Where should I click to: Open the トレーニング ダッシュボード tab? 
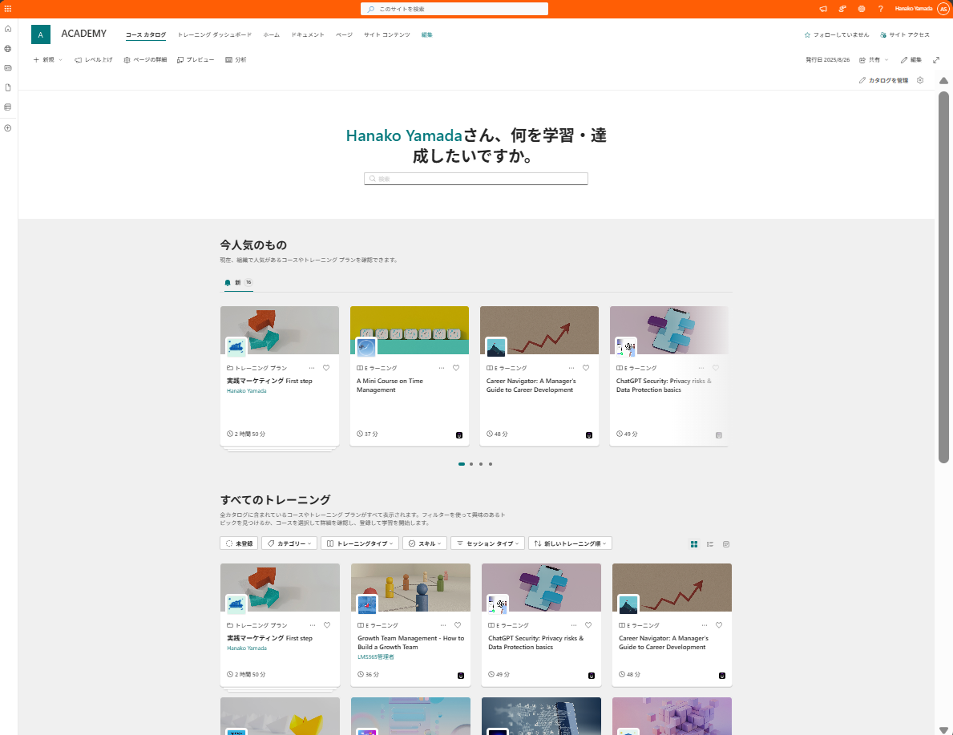click(215, 34)
